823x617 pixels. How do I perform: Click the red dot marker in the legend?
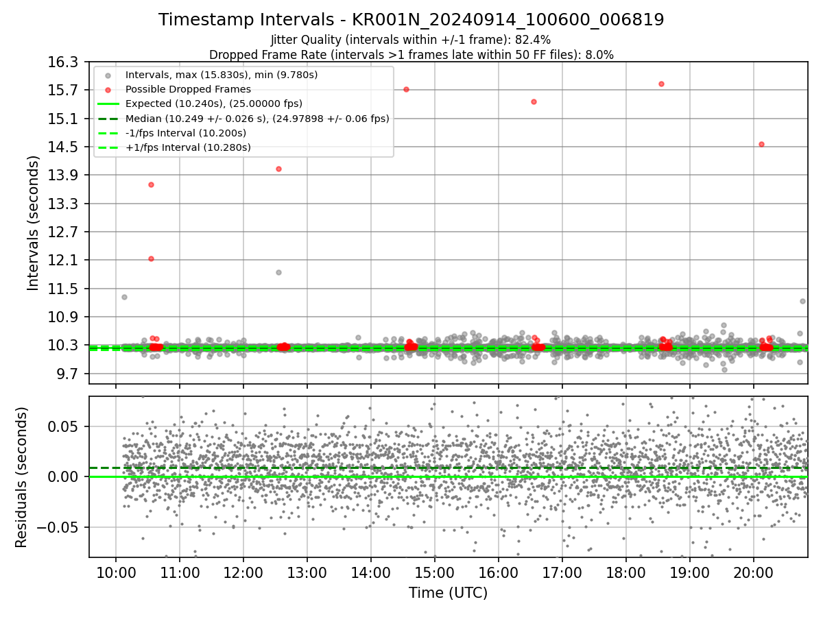tap(108, 90)
